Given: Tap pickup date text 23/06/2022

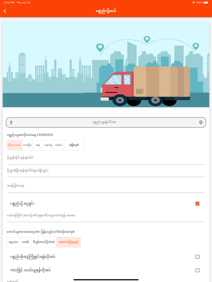Looking at the screenshot, I should click(45, 135).
